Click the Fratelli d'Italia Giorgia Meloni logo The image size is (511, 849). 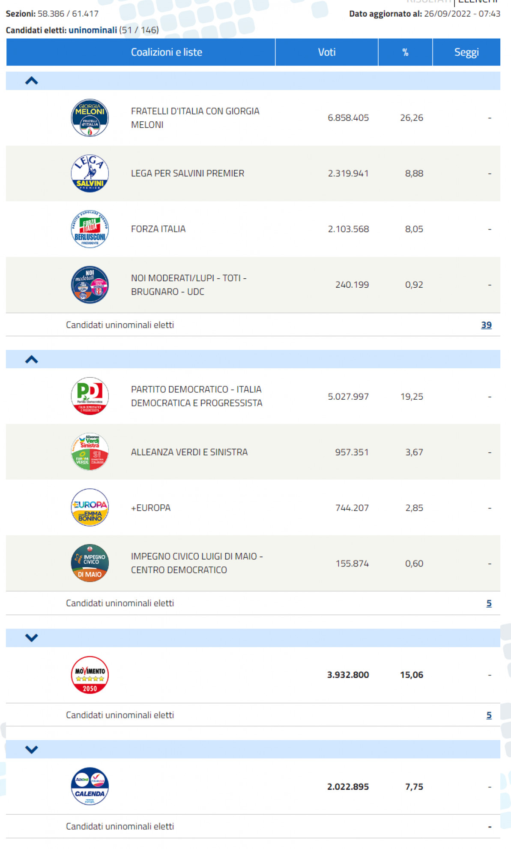click(x=90, y=118)
